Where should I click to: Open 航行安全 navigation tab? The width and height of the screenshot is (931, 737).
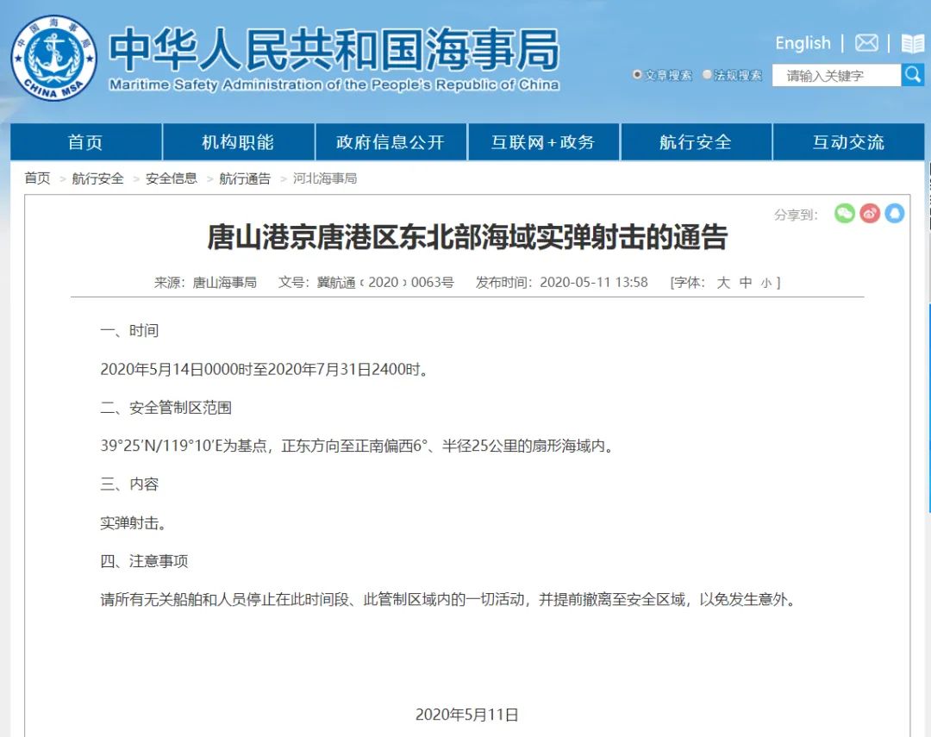click(x=696, y=142)
